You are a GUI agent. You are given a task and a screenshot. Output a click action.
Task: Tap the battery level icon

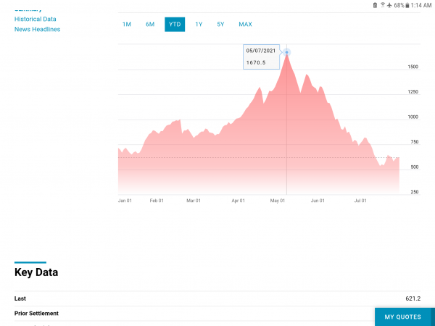point(408,5)
